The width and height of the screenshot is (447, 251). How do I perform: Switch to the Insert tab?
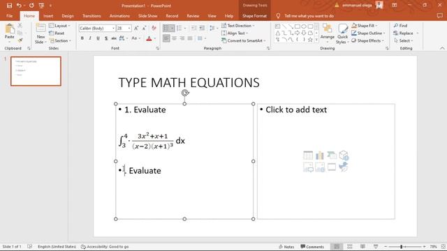click(x=48, y=16)
